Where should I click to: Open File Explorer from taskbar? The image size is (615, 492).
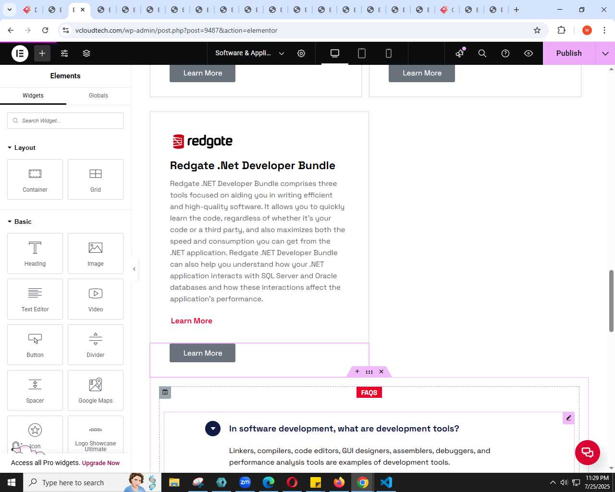[x=174, y=482]
